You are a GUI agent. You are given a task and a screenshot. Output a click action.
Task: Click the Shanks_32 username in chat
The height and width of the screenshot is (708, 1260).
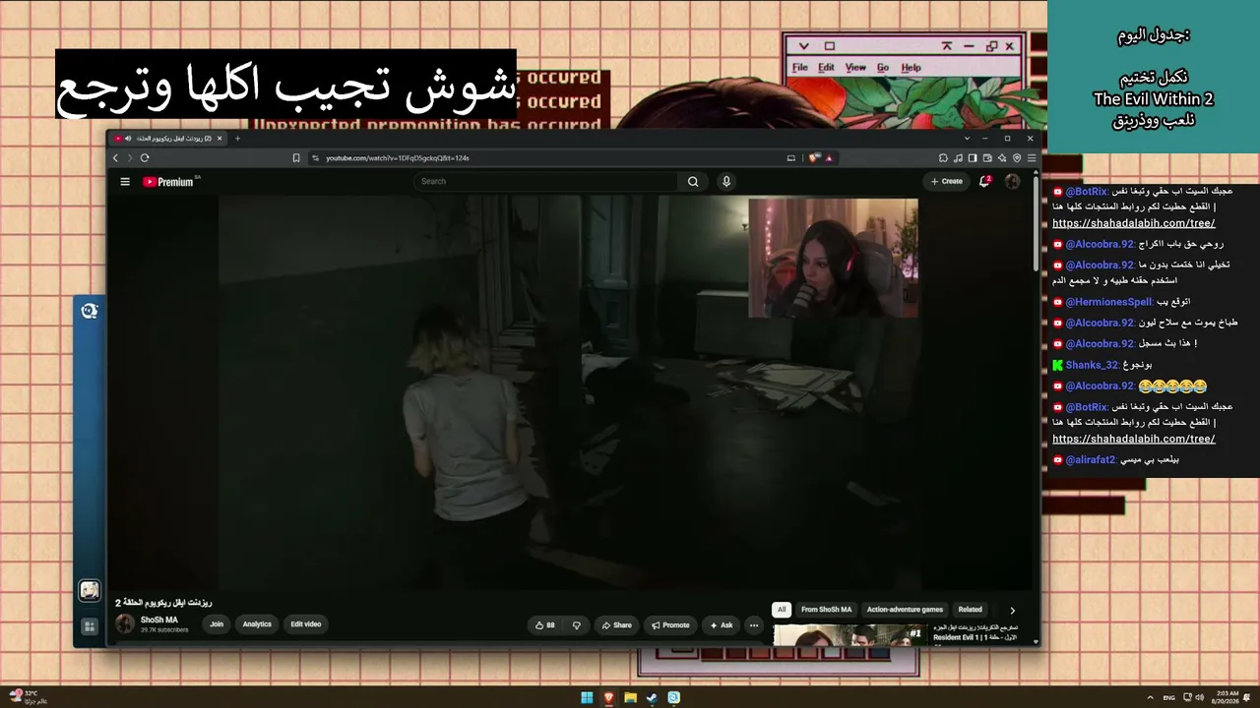[x=1094, y=365]
